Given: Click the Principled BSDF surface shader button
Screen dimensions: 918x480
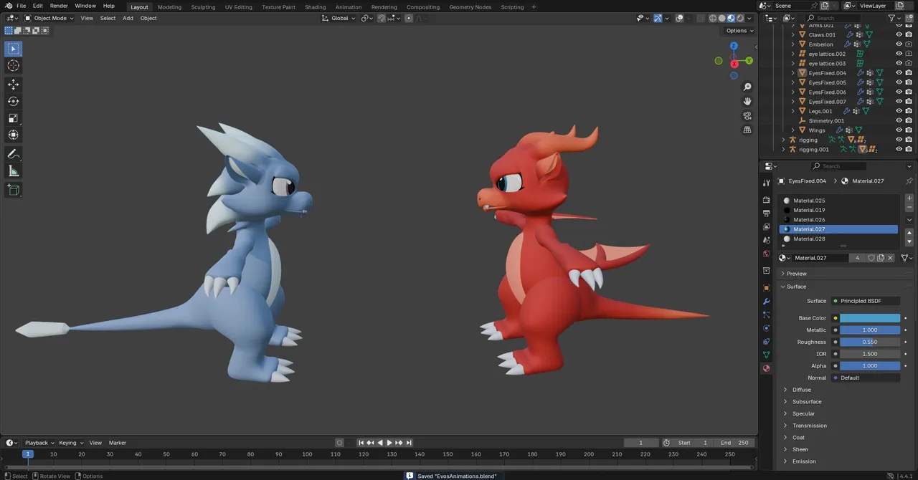Looking at the screenshot, I should (866, 301).
